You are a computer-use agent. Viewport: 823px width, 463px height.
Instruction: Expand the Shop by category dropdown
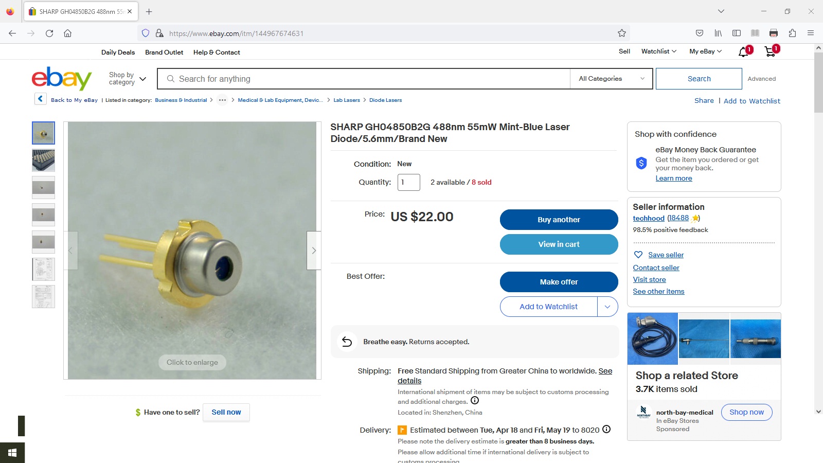128,79
